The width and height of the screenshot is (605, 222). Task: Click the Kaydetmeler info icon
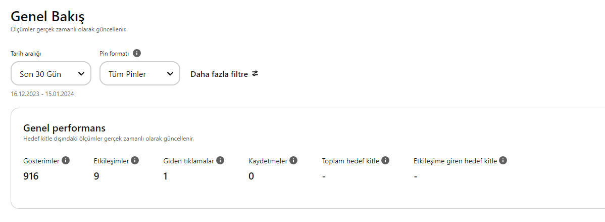[293, 160]
